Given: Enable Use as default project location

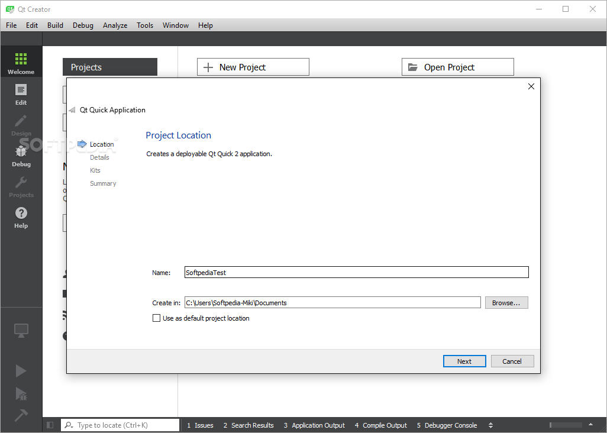Looking at the screenshot, I should 156,318.
